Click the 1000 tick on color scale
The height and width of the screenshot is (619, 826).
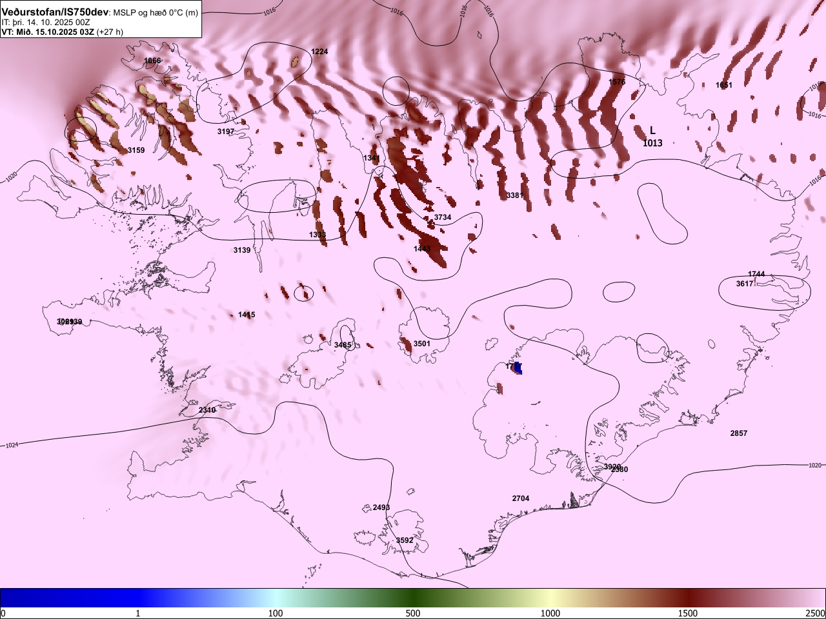[x=550, y=613]
